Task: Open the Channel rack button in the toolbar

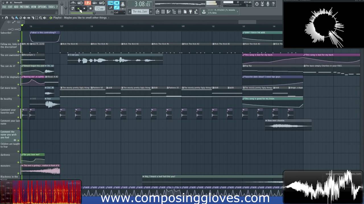Action: 163,12
